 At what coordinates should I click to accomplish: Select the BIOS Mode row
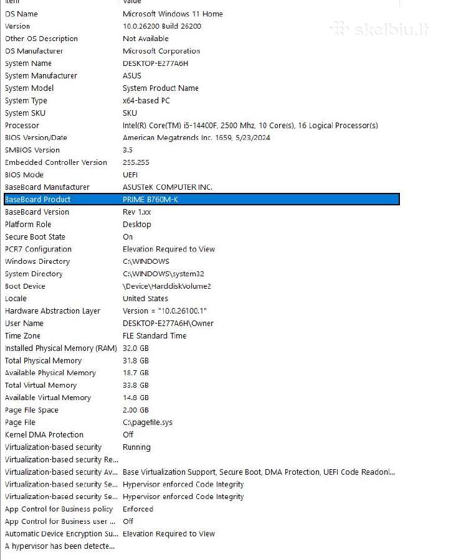tap(202, 175)
